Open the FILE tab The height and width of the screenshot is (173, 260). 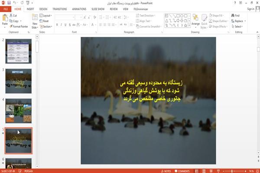pos(6,9)
